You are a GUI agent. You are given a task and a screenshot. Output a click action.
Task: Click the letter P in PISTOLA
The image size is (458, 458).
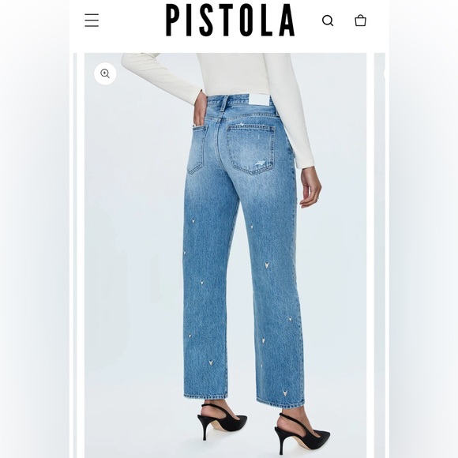173,20
